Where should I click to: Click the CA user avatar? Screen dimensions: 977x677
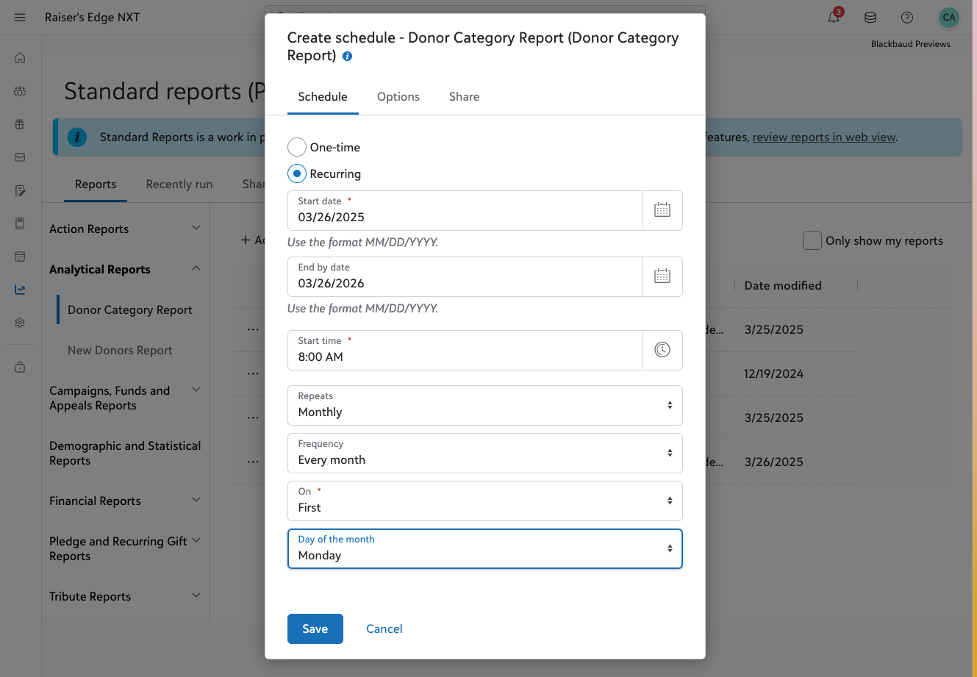pos(949,18)
